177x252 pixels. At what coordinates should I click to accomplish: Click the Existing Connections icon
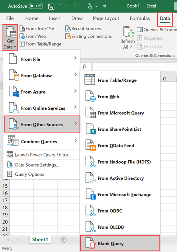68,36
